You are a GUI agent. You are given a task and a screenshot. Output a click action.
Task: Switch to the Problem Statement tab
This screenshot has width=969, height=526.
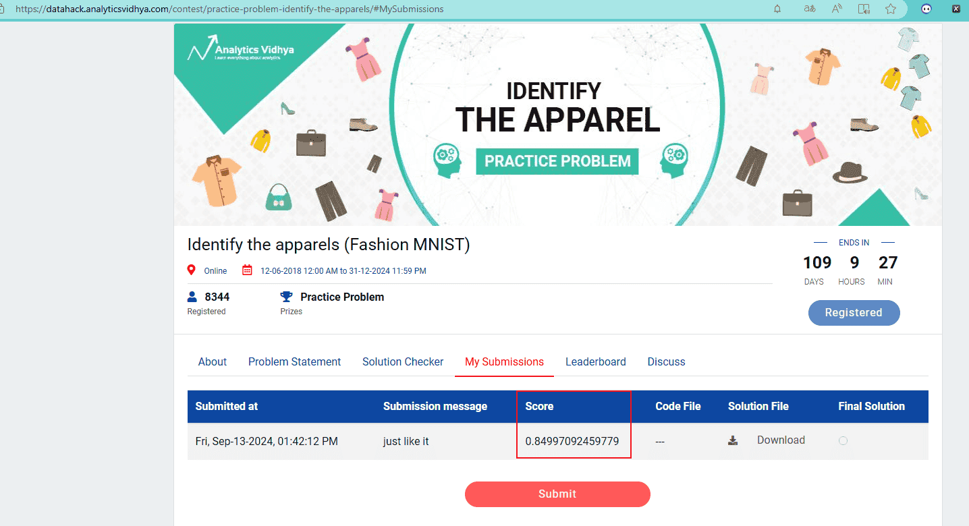tap(295, 362)
